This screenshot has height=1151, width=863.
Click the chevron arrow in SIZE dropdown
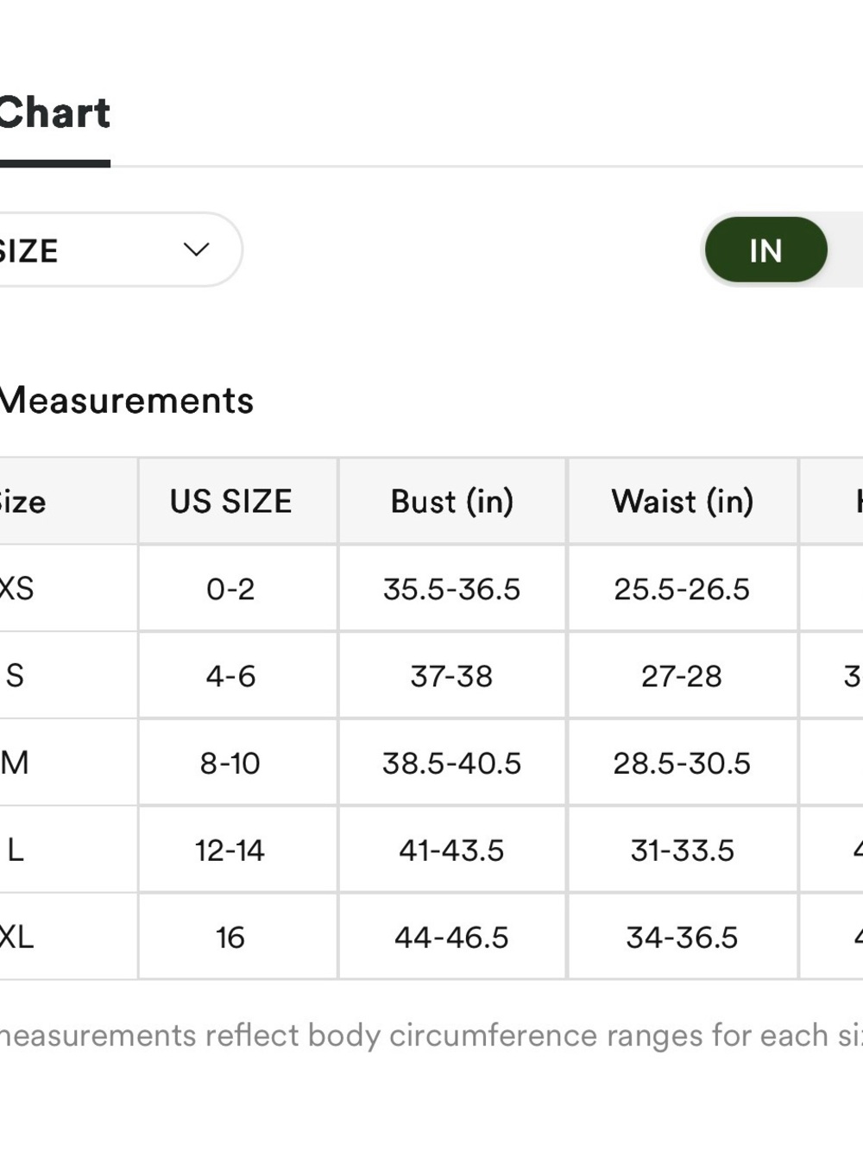pyautogui.click(x=197, y=250)
